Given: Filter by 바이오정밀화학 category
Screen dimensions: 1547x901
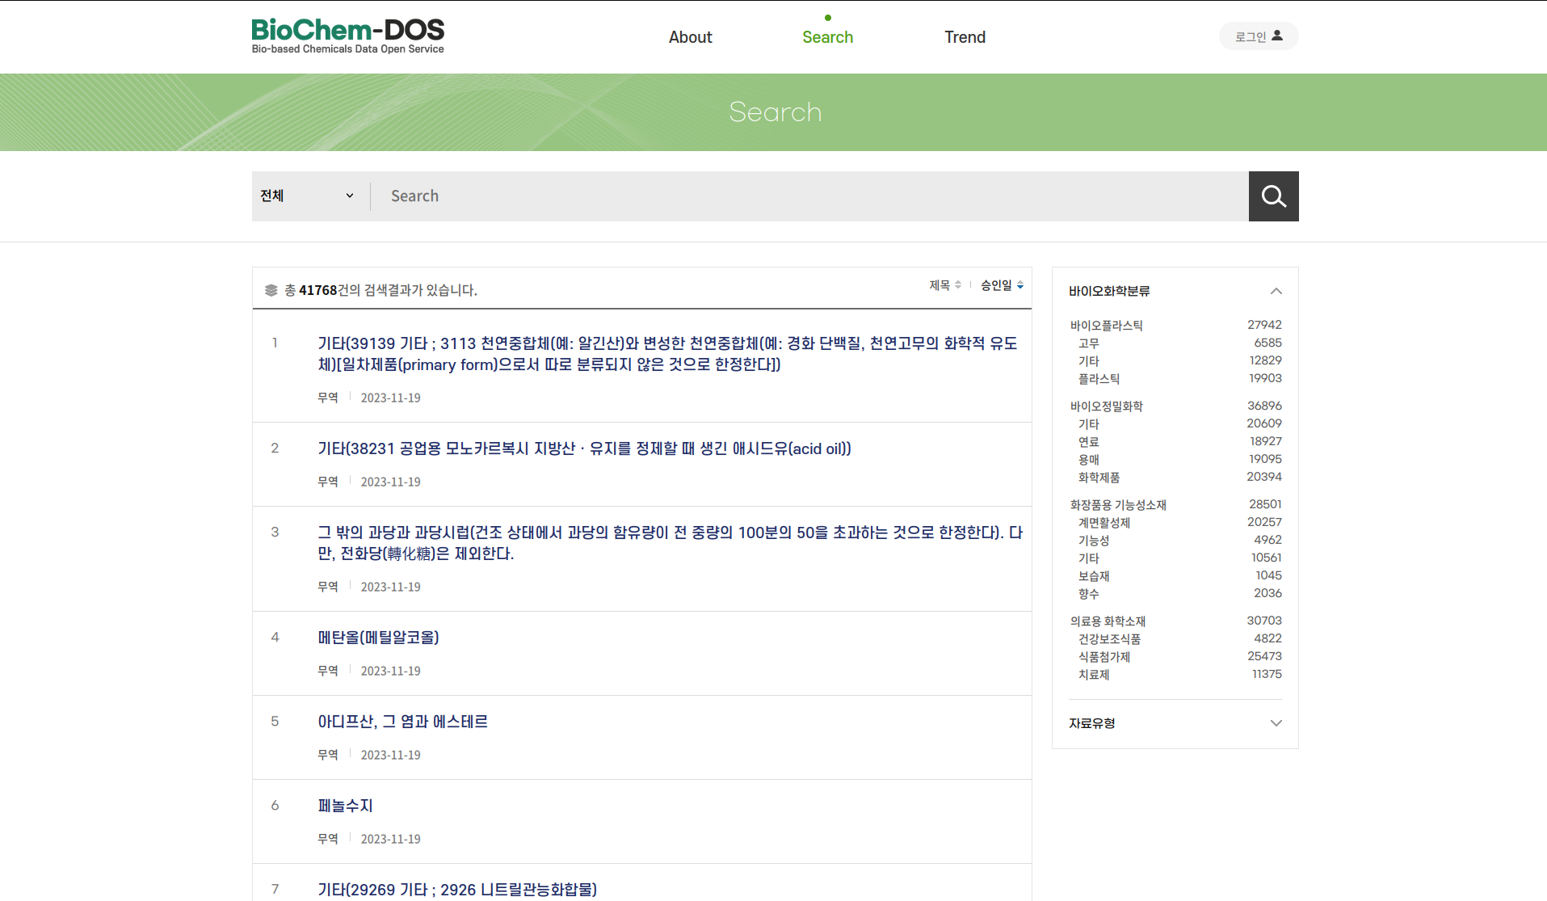Looking at the screenshot, I should [x=1106, y=406].
